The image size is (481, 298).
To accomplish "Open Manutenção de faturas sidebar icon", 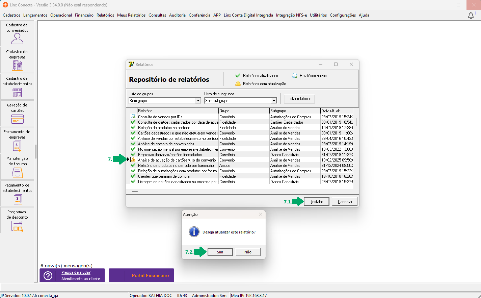I will [17, 173].
